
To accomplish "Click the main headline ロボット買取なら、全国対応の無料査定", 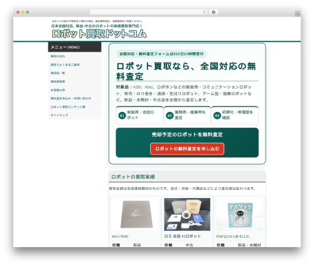I will tap(186, 71).
